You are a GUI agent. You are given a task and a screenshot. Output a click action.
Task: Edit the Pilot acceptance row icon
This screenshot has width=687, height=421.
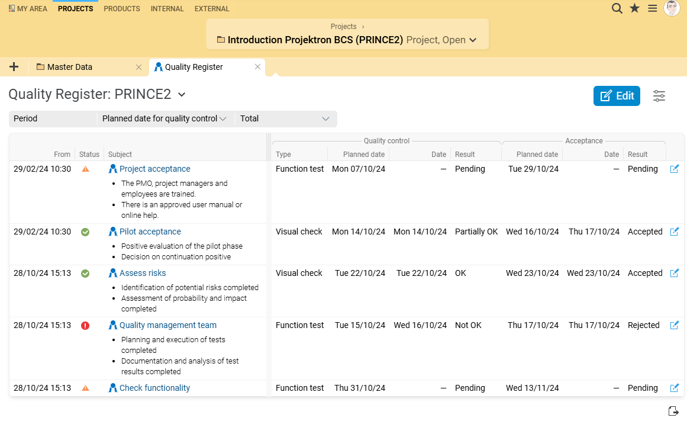[x=675, y=232]
